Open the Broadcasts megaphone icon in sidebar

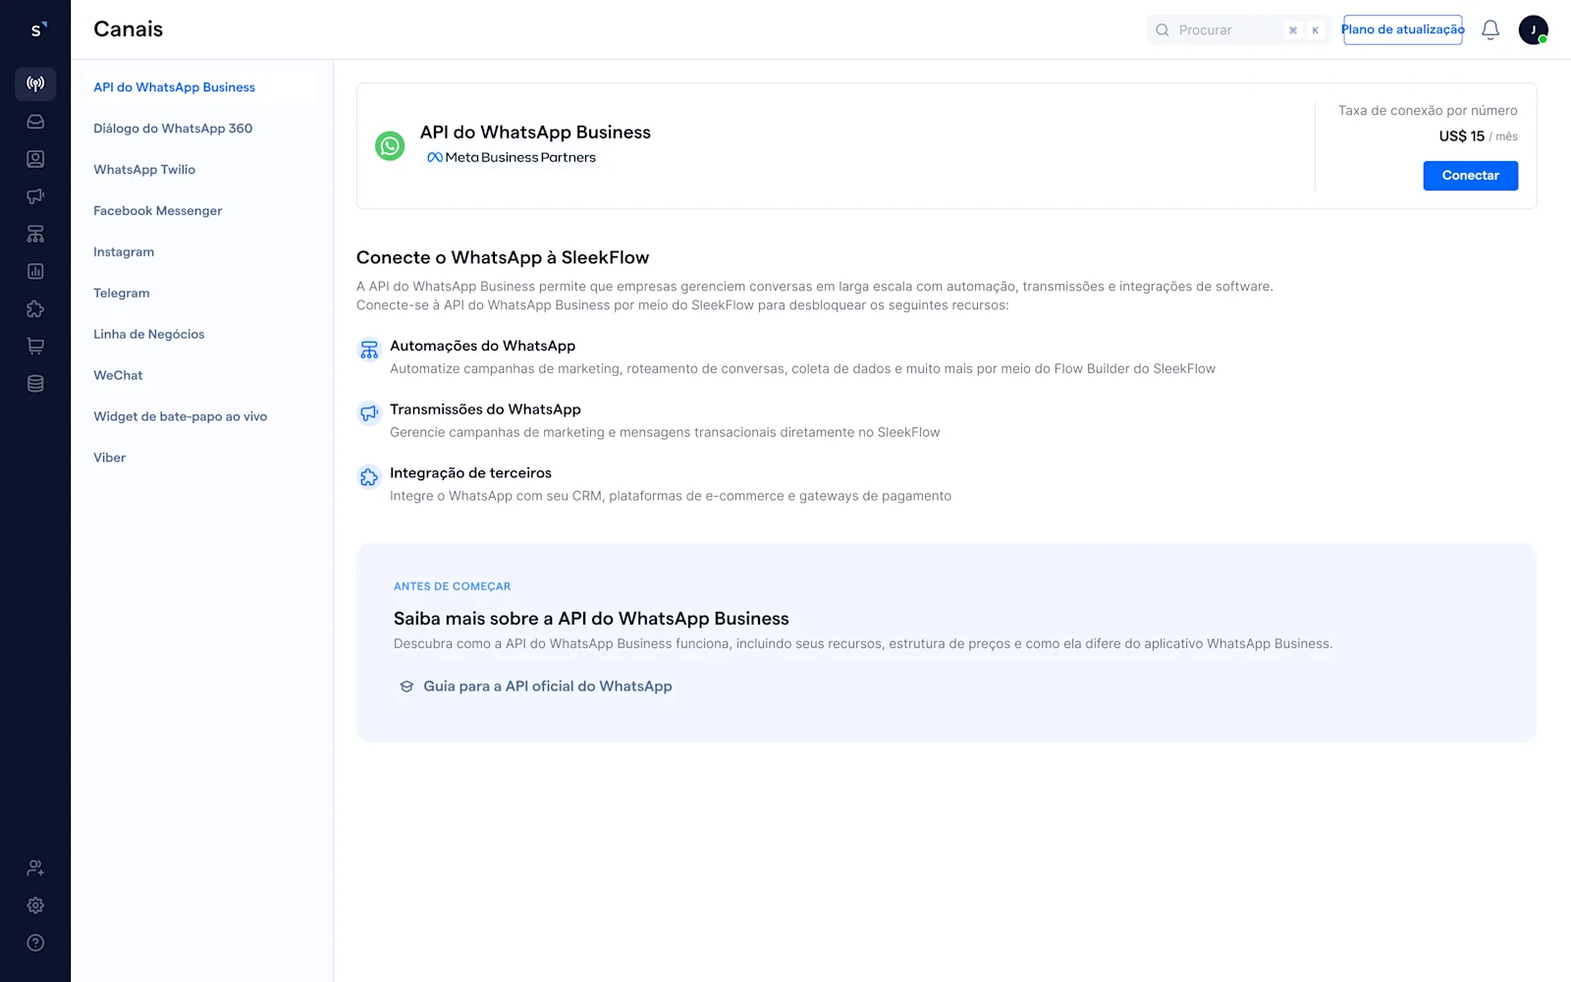pos(35,196)
